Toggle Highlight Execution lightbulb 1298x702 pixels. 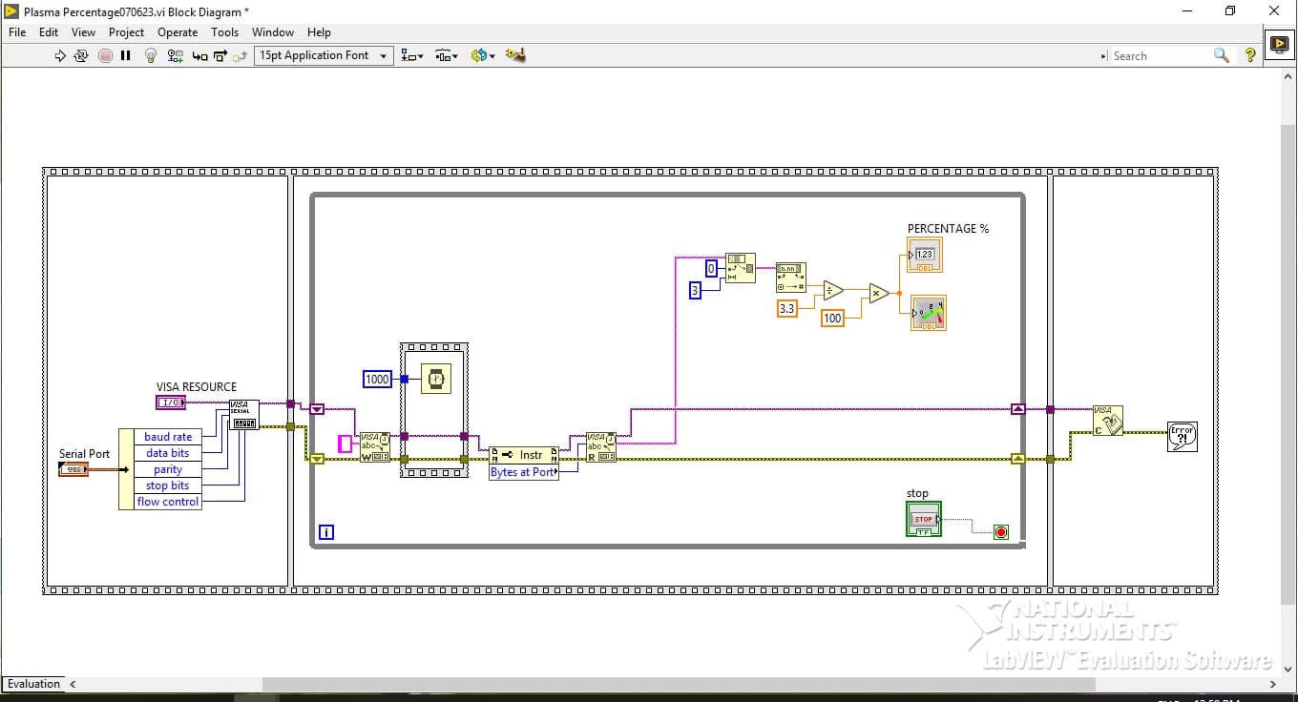coord(151,55)
